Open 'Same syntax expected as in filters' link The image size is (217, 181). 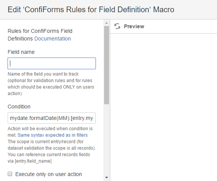pyautogui.click(x=53, y=135)
